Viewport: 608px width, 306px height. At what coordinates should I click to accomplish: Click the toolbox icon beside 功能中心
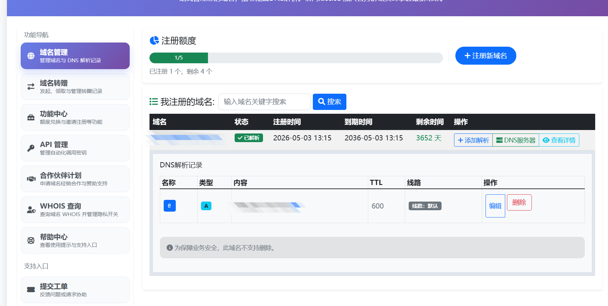coord(31,117)
